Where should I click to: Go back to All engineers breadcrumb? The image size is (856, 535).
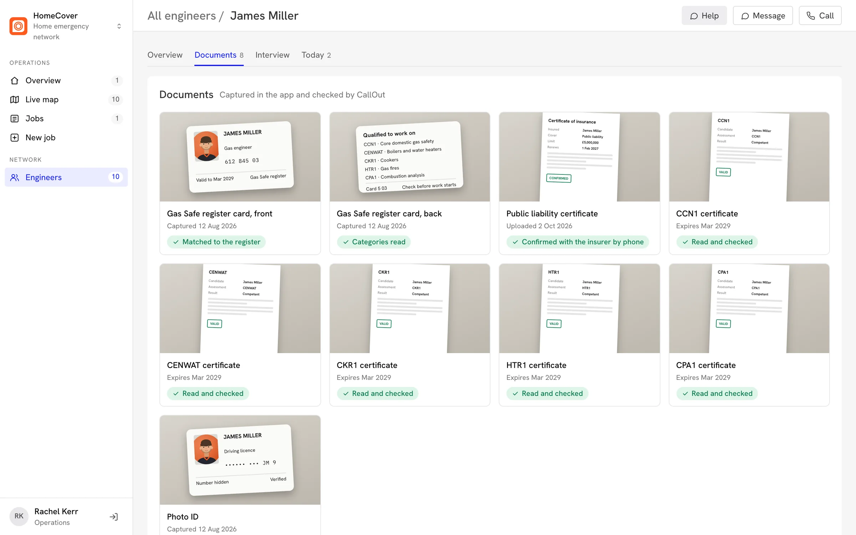click(x=182, y=16)
